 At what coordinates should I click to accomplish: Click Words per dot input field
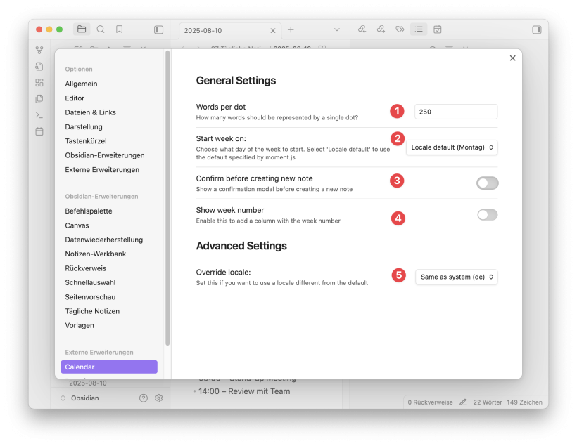pos(456,112)
